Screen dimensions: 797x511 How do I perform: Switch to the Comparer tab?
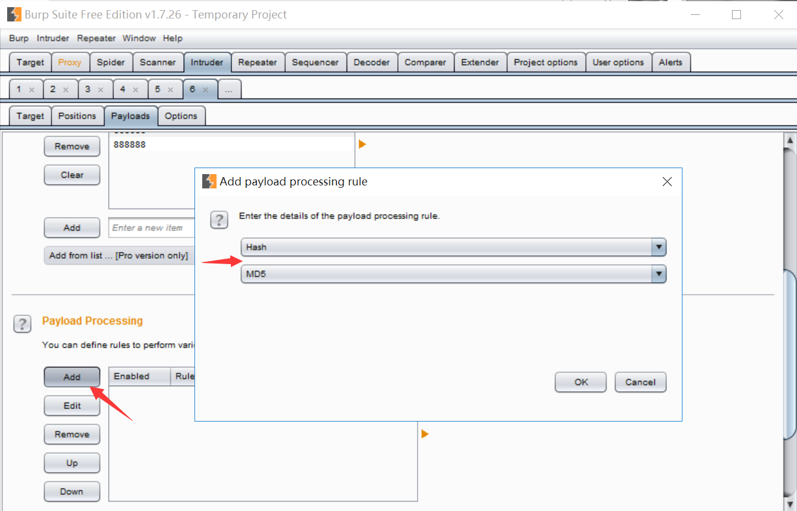(x=425, y=62)
